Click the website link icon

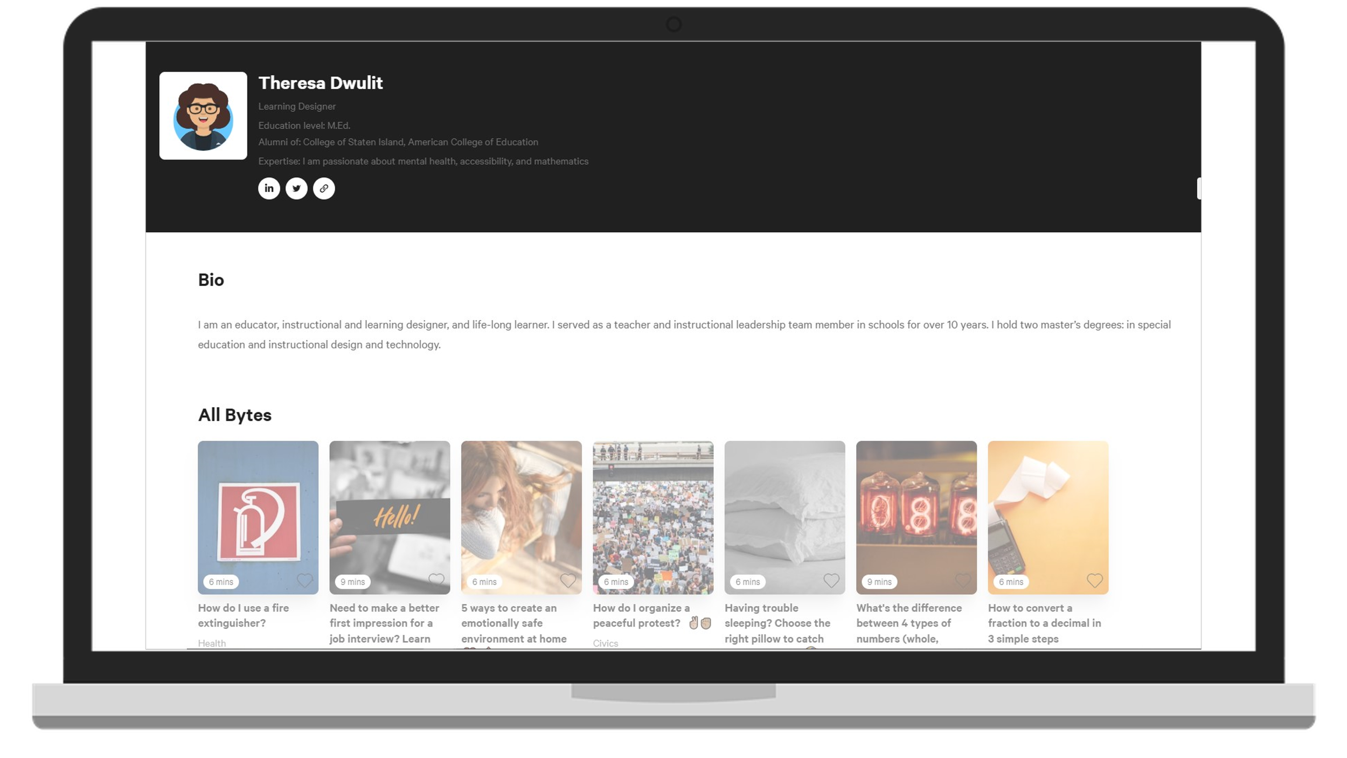point(324,189)
